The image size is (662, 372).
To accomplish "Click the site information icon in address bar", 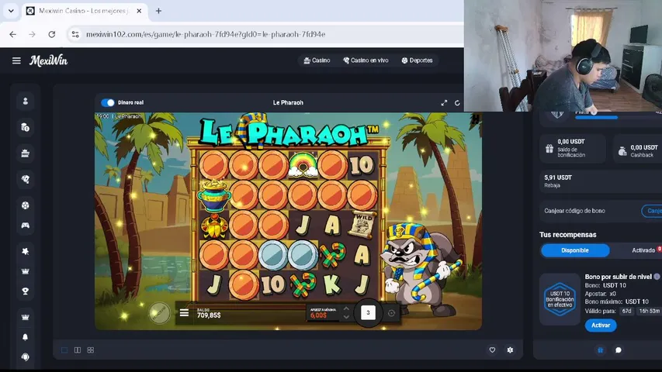I will pyautogui.click(x=75, y=34).
